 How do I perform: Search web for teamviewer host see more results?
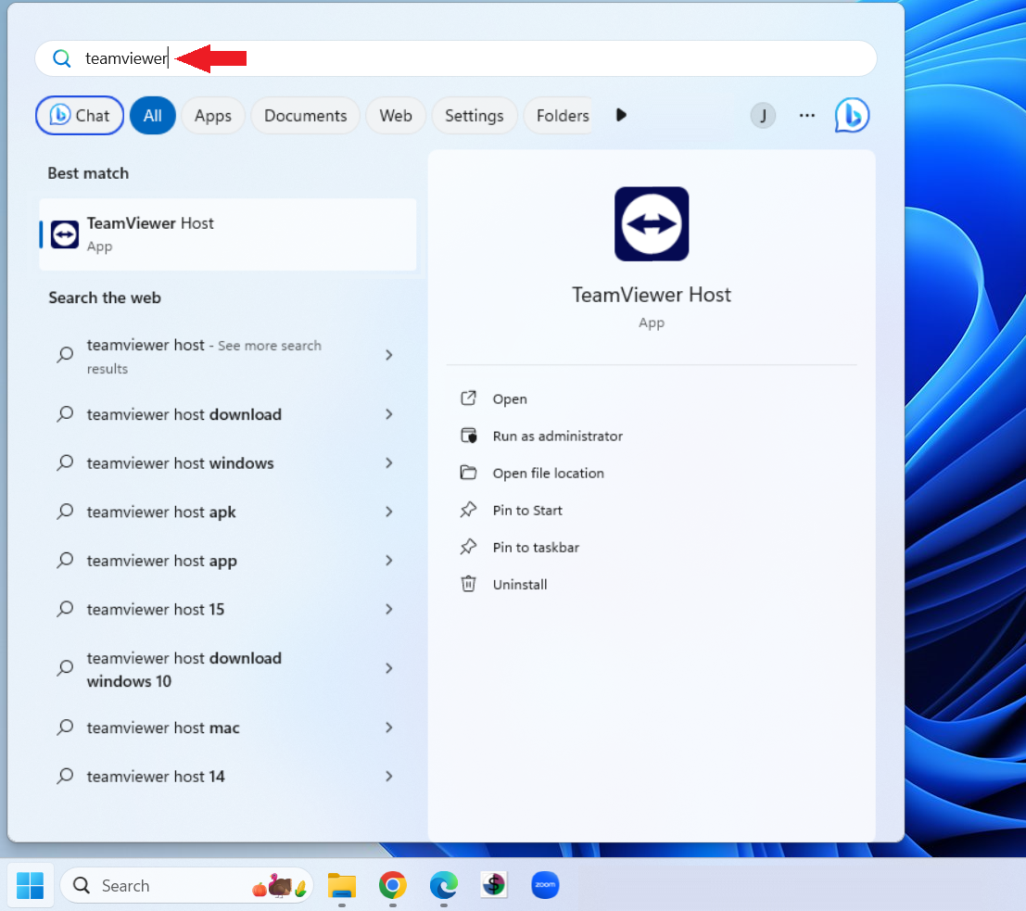(228, 355)
